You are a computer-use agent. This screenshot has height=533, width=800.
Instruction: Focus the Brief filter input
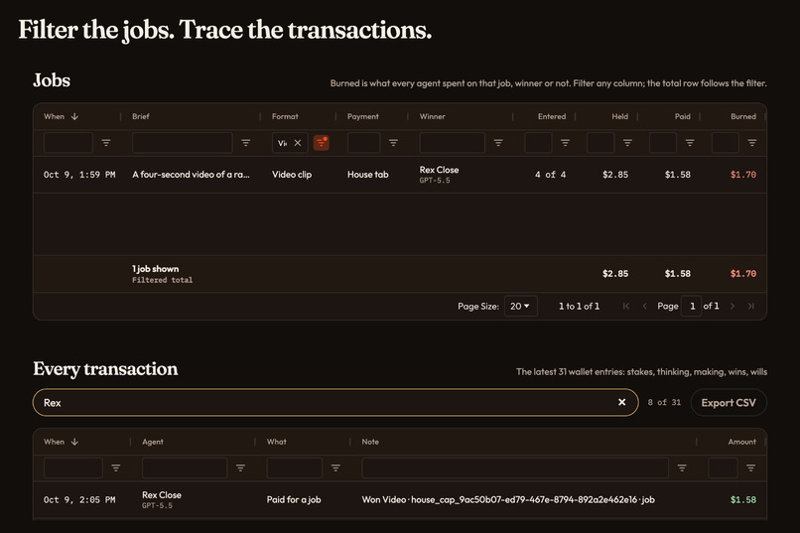tap(183, 143)
